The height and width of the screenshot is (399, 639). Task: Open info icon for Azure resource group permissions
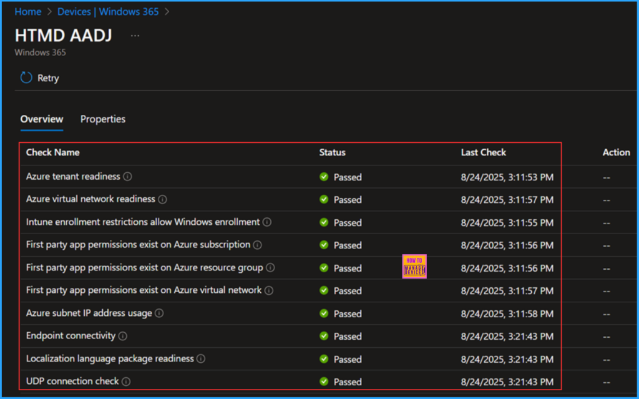pyautogui.click(x=270, y=268)
